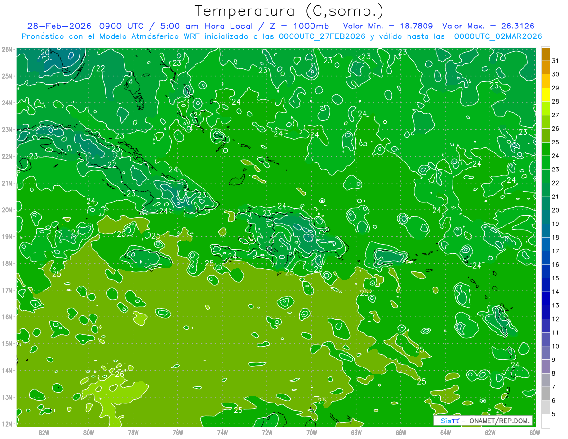Click the "15N" latitude axis label

7,343
